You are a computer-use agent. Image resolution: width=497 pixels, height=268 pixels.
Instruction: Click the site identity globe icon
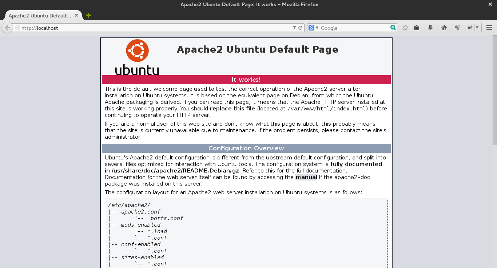17,28
